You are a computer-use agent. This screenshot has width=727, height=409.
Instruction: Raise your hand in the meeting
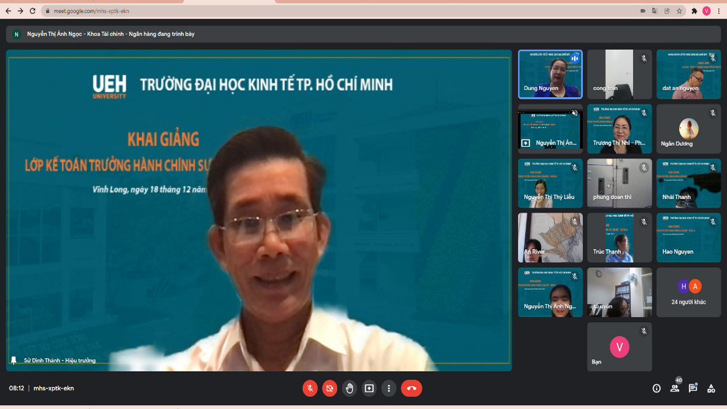pyautogui.click(x=349, y=388)
